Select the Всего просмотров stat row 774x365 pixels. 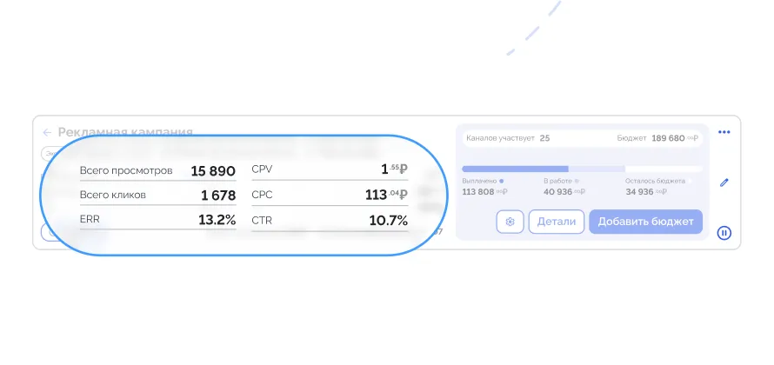(x=158, y=170)
